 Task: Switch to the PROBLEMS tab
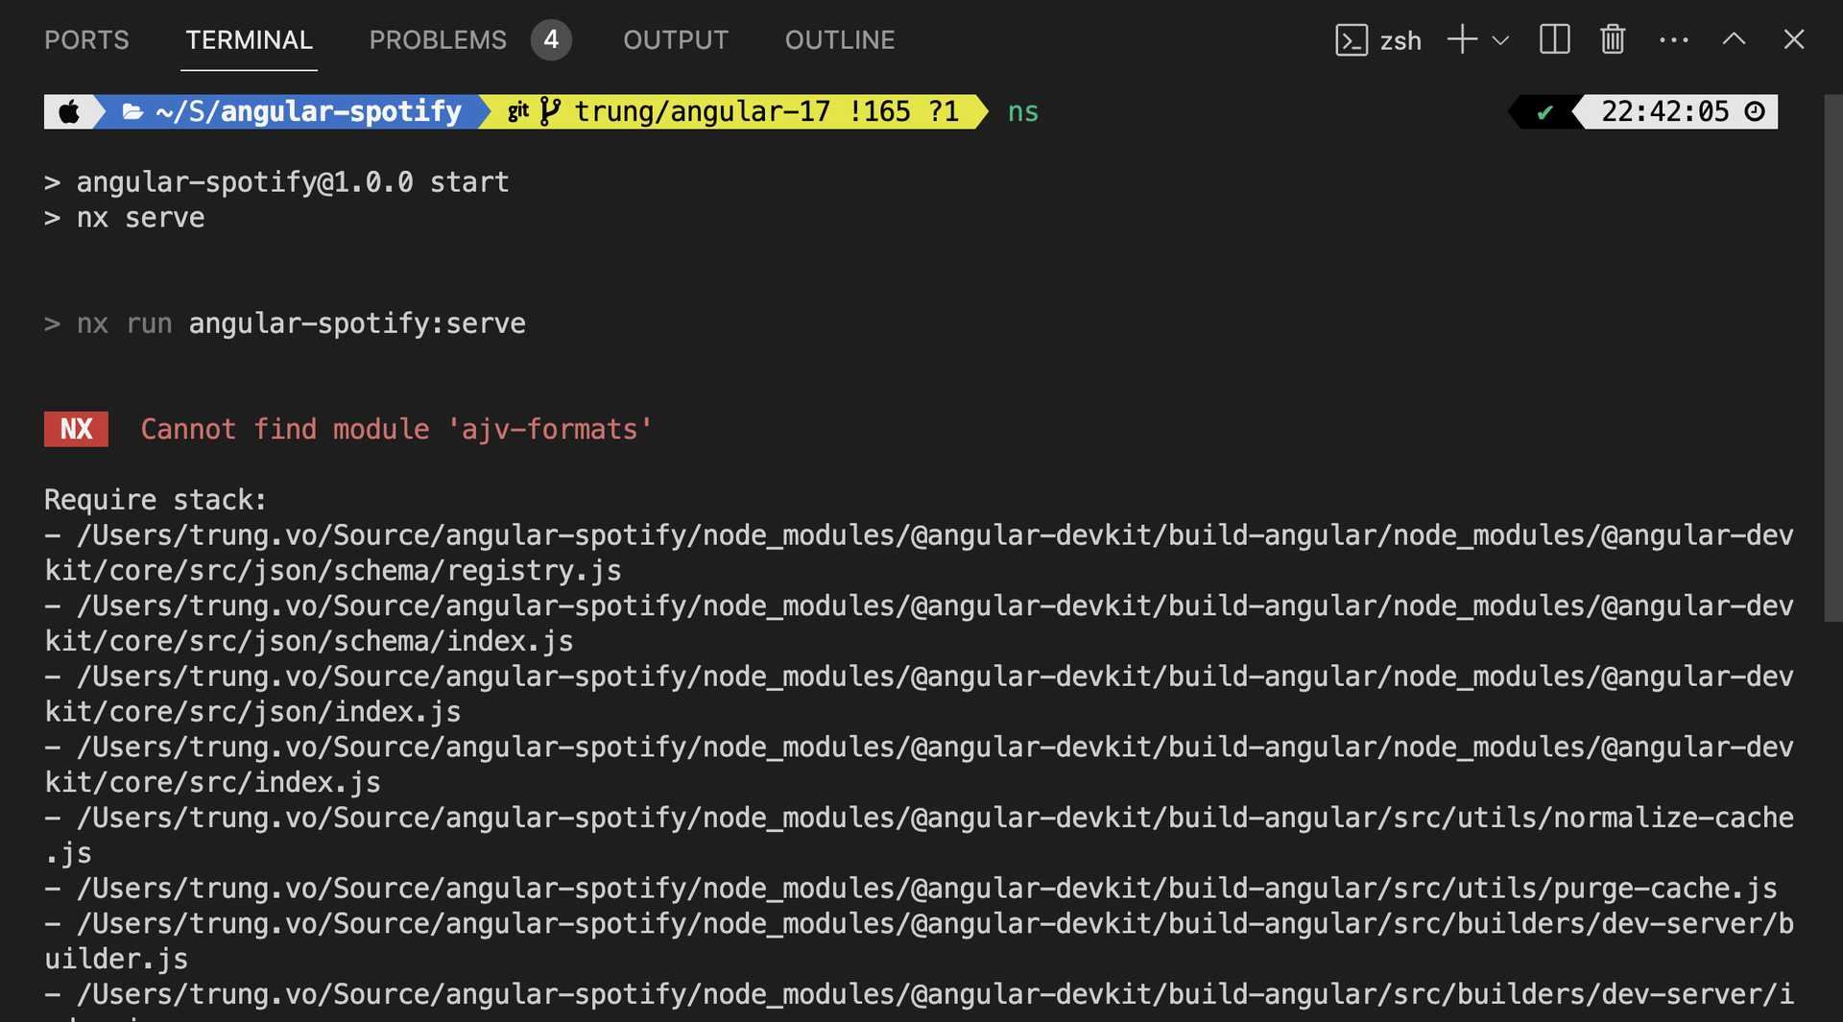[438, 39]
